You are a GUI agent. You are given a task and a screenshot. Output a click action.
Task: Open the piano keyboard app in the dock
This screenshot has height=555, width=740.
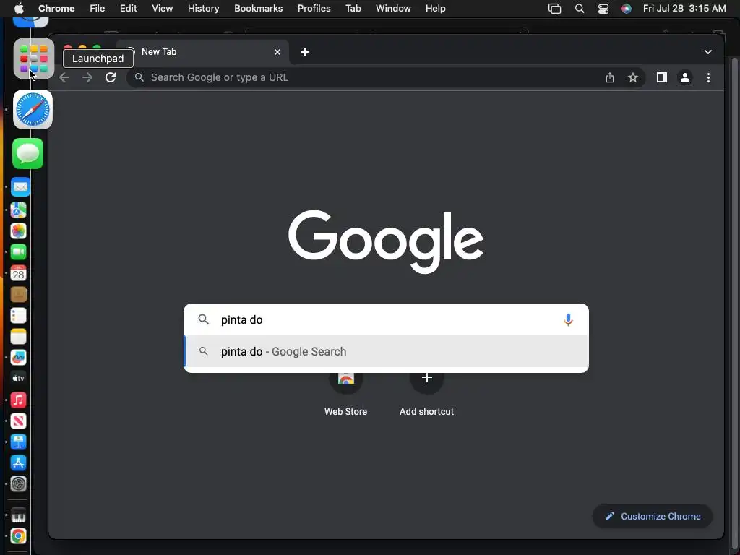click(18, 516)
